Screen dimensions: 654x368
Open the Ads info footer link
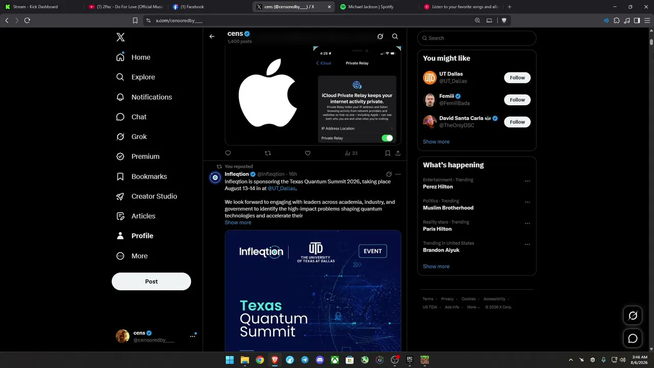pos(452,307)
